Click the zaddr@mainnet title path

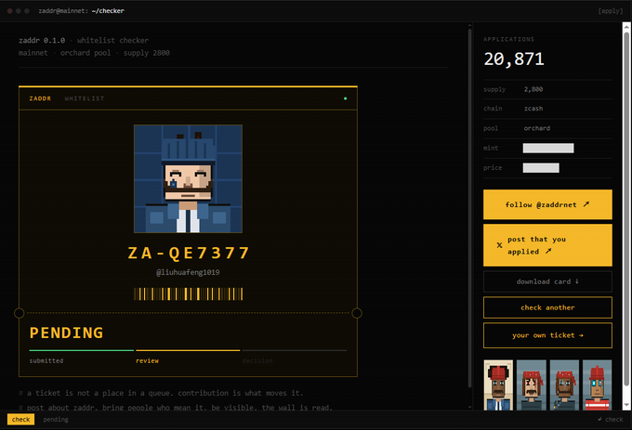click(82, 11)
